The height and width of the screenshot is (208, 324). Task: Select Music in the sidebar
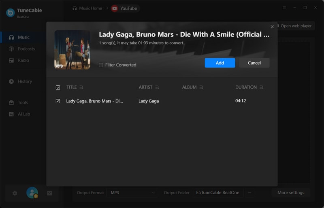(23, 37)
